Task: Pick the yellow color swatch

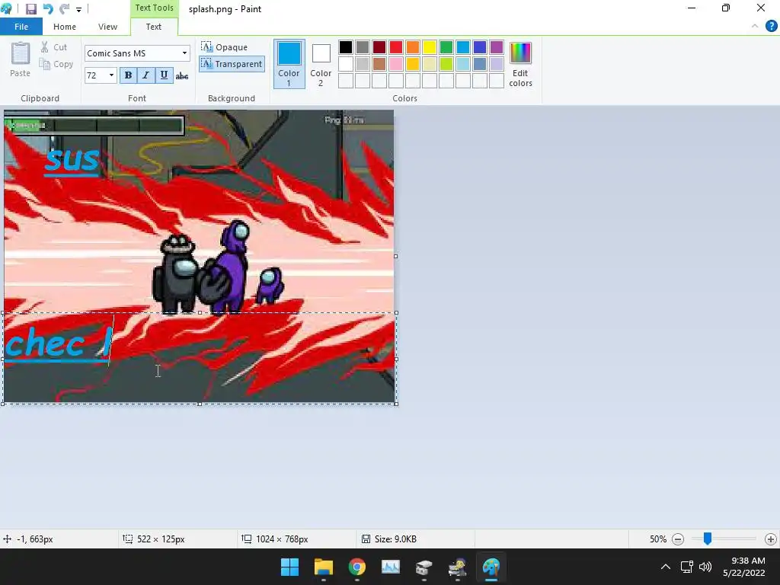Action: tap(430, 47)
